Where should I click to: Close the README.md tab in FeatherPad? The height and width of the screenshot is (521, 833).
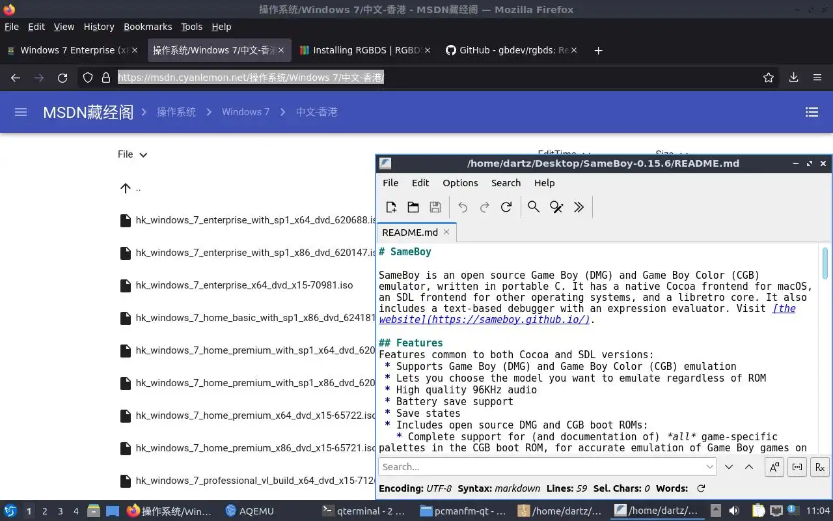pyautogui.click(x=446, y=232)
